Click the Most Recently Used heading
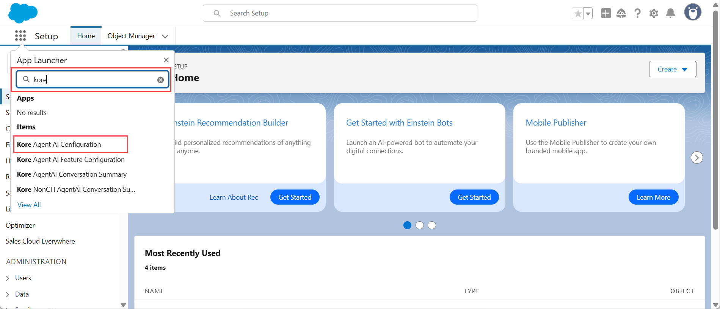The image size is (720, 309). (x=182, y=253)
